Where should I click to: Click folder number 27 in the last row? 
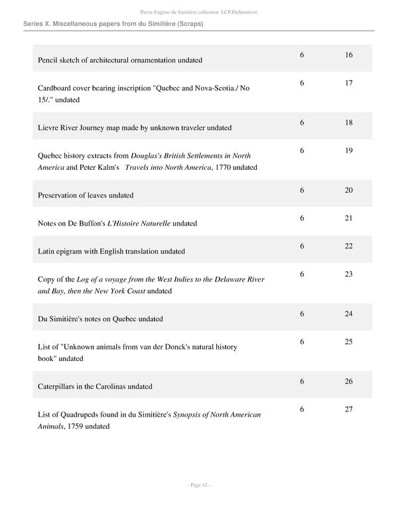[x=349, y=409]
